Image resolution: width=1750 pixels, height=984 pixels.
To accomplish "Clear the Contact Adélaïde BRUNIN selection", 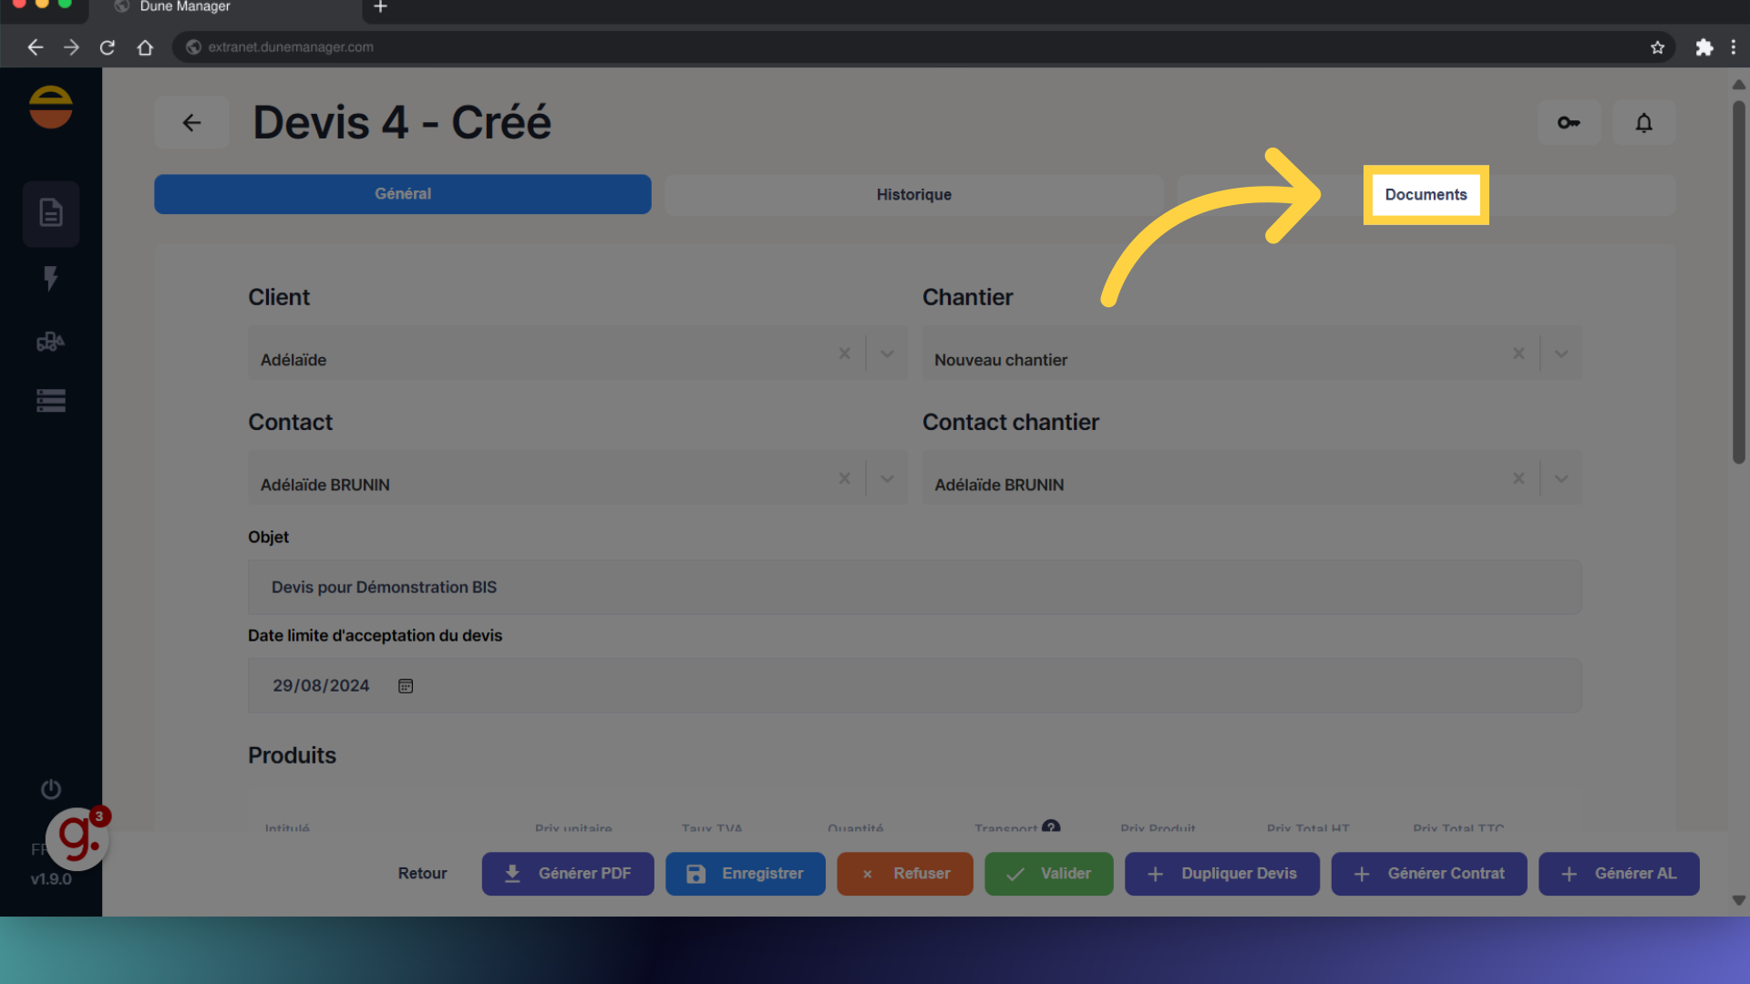I will tap(844, 478).
